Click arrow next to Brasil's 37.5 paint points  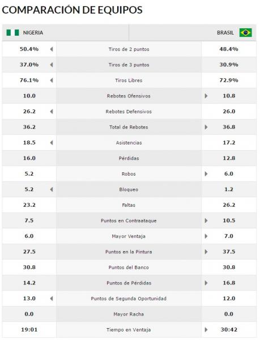(206, 252)
